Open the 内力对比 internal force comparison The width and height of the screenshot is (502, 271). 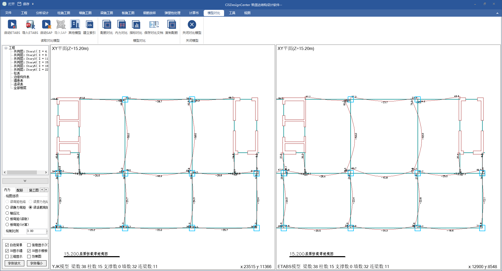click(121, 25)
